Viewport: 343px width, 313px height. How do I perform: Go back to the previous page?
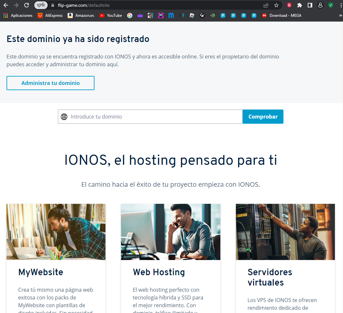point(6,5)
